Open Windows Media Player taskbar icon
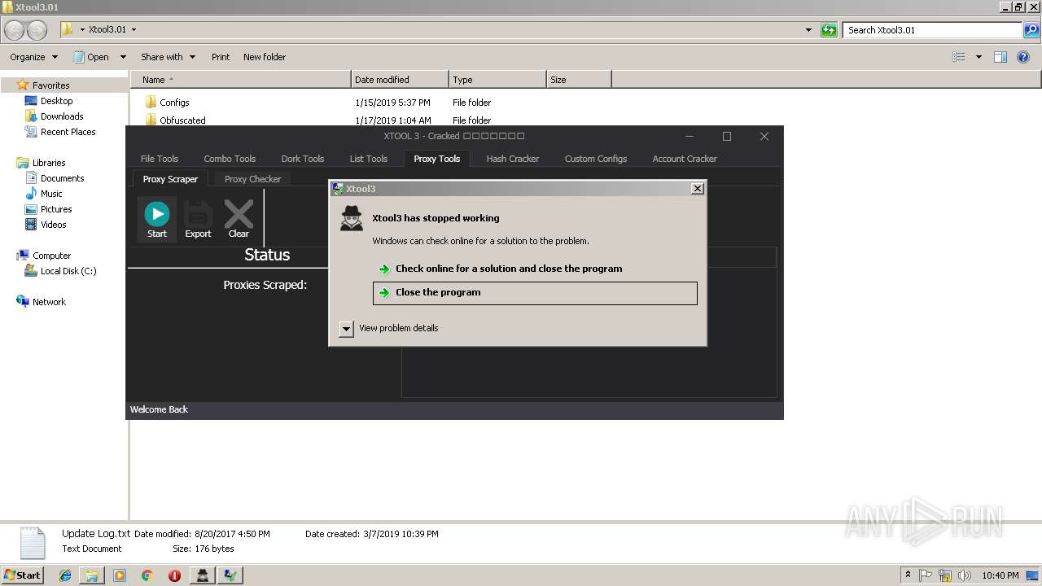The width and height of the screenshot is (1042, 586). pos(120,575)
